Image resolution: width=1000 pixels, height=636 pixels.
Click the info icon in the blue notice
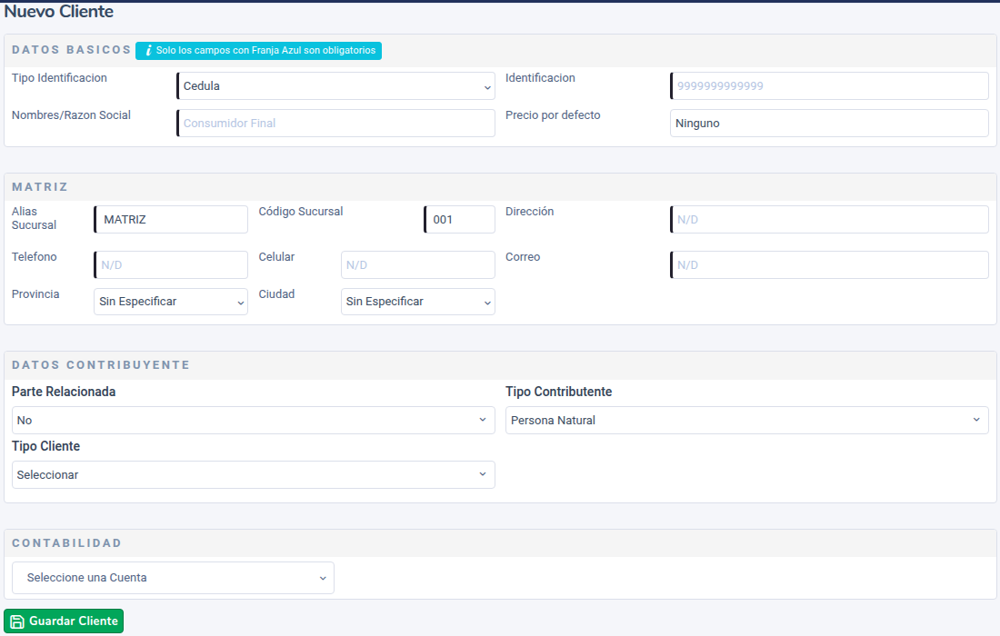tap(148, 50)
